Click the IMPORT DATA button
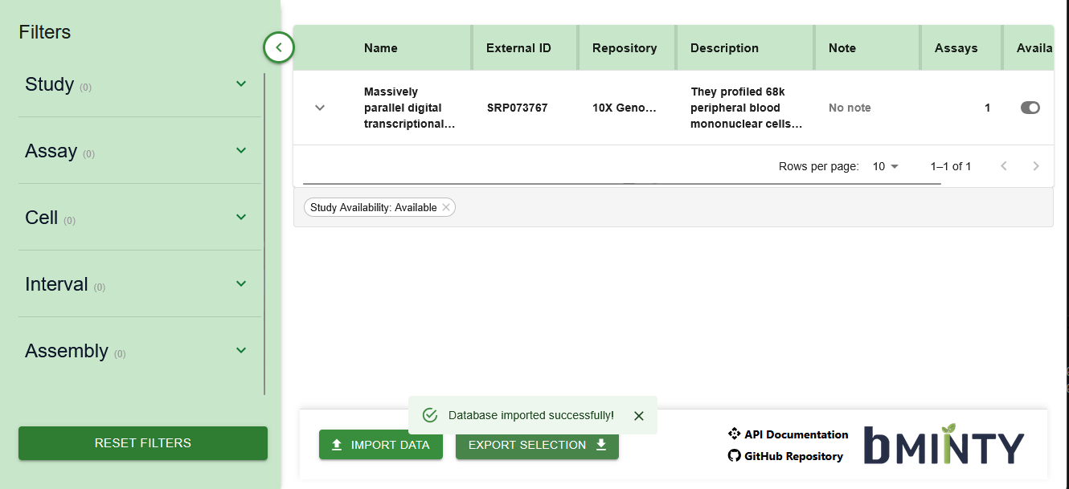 pos(381,444)
